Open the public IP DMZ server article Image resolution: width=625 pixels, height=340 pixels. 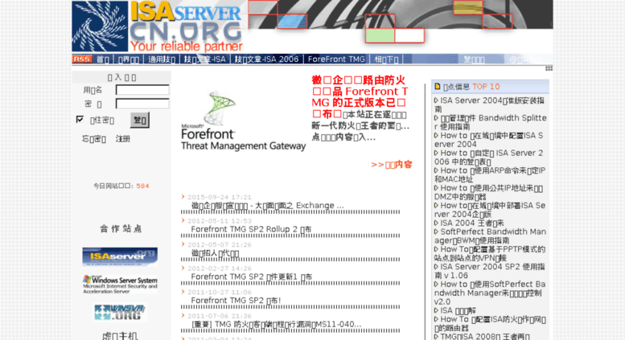tap(489, 192)
